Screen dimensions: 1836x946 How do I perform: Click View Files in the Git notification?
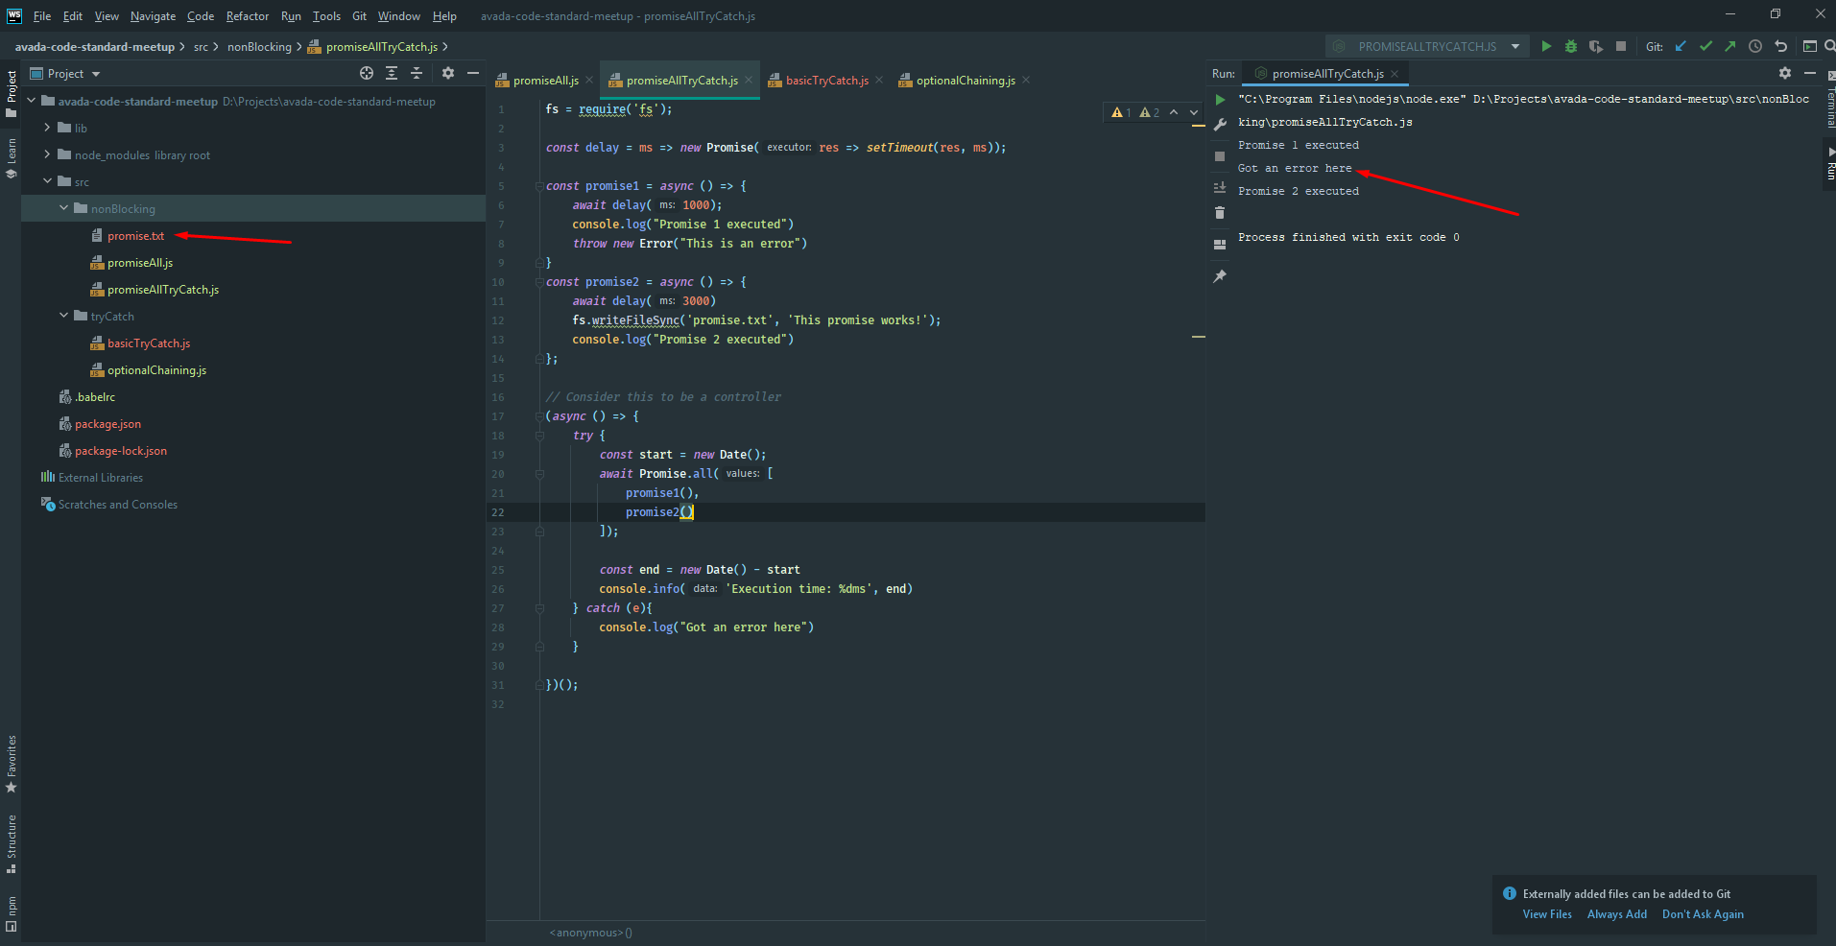tap(1547, 914)
